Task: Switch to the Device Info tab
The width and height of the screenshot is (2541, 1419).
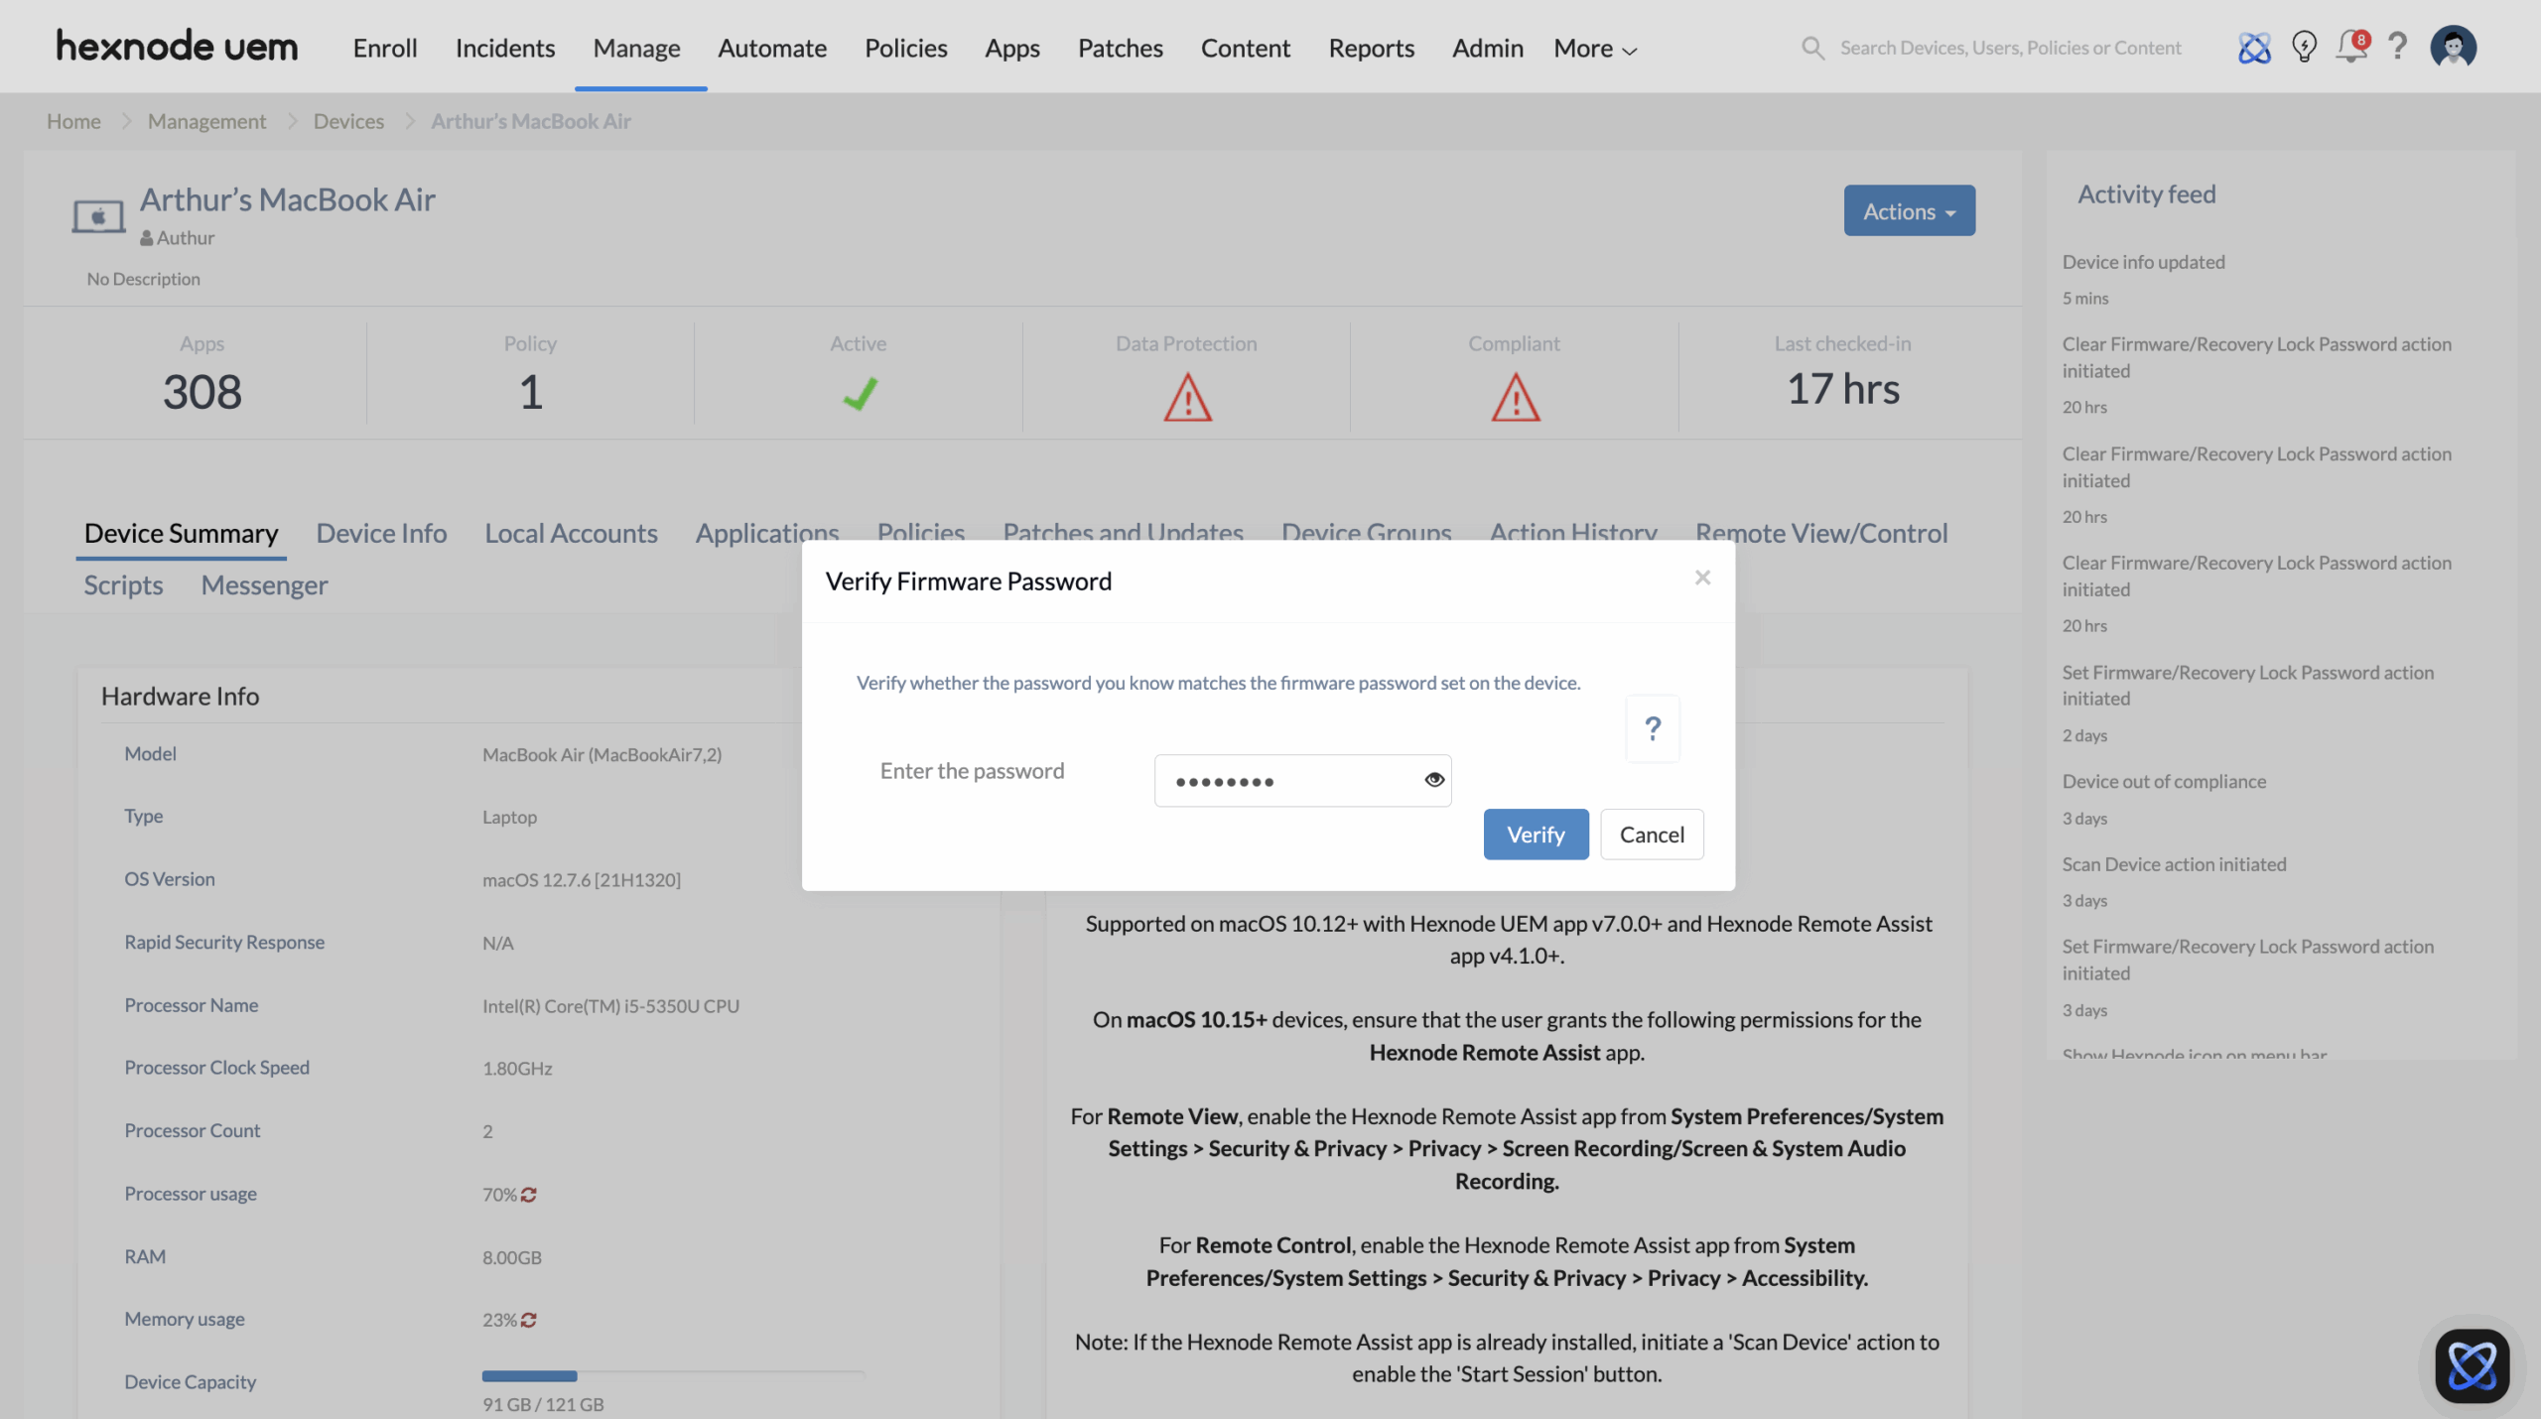Action: tap(381, 534)
